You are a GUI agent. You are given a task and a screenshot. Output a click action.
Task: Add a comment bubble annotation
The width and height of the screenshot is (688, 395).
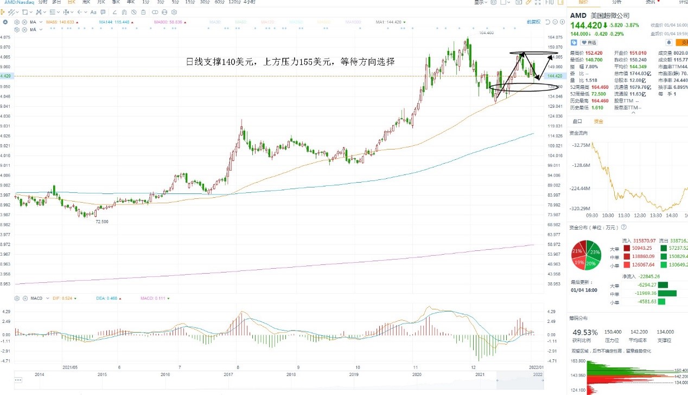[x=103, y=12]
